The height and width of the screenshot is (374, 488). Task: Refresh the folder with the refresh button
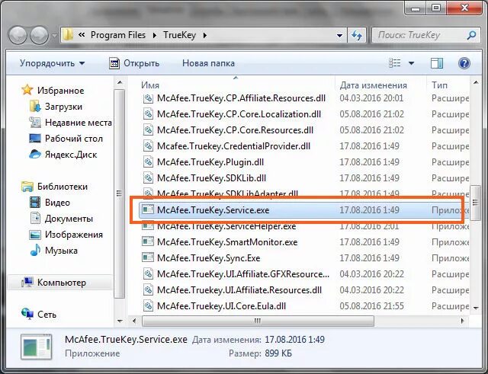357,36
